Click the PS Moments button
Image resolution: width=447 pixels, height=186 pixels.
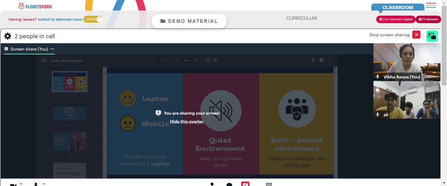tap(429, 19)
